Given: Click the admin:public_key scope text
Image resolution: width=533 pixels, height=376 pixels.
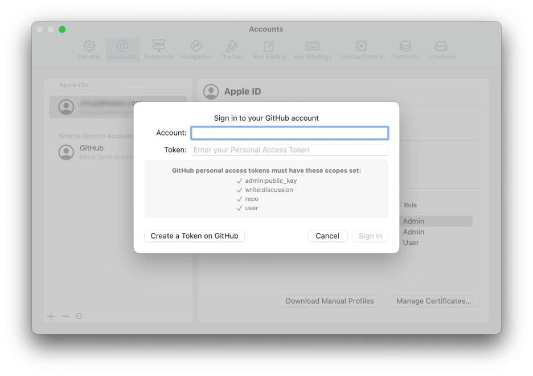Looking at the screenshot, I should [x=271, y=181].
